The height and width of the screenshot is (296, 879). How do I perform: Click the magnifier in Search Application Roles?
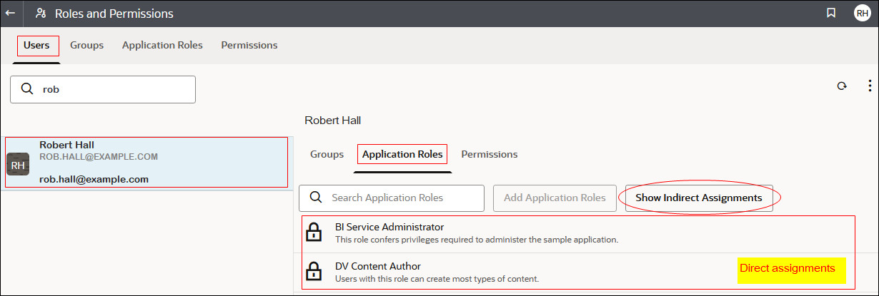click(315, 198)
